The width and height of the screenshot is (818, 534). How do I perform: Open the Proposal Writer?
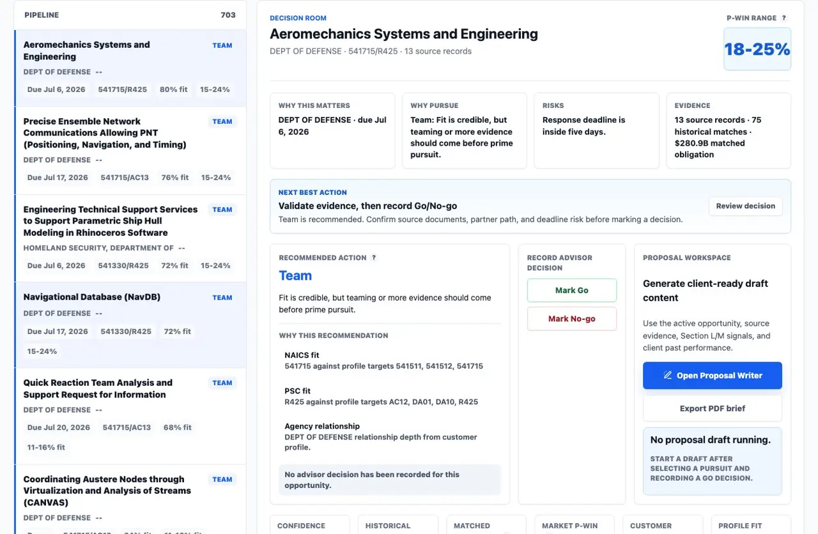(x=713, y=376)
